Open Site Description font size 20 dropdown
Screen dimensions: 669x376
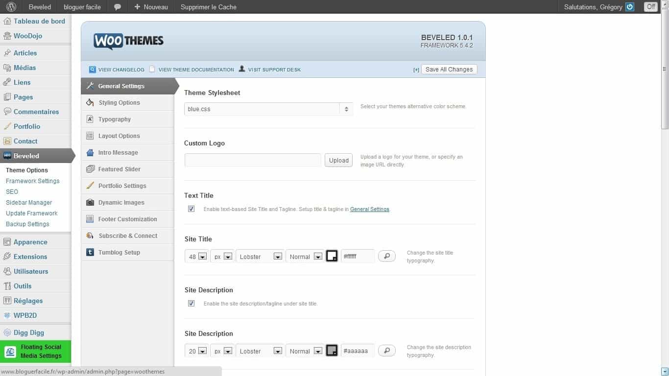click(x=197, y=351)
